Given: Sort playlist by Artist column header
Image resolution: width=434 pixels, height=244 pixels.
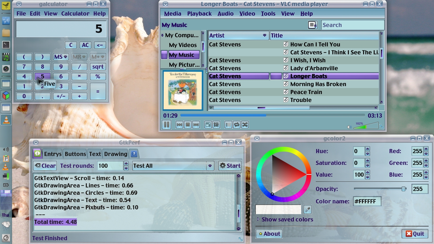Looking at the screenshot, I should click(238, 36).
